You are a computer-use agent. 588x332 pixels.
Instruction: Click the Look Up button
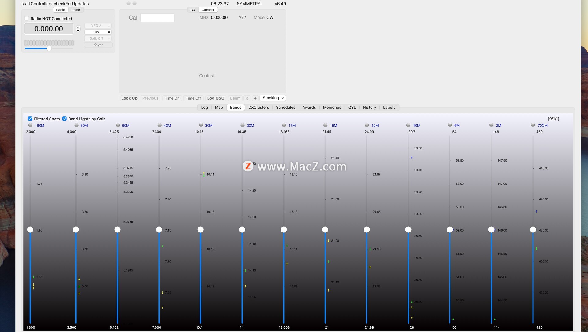129,98
